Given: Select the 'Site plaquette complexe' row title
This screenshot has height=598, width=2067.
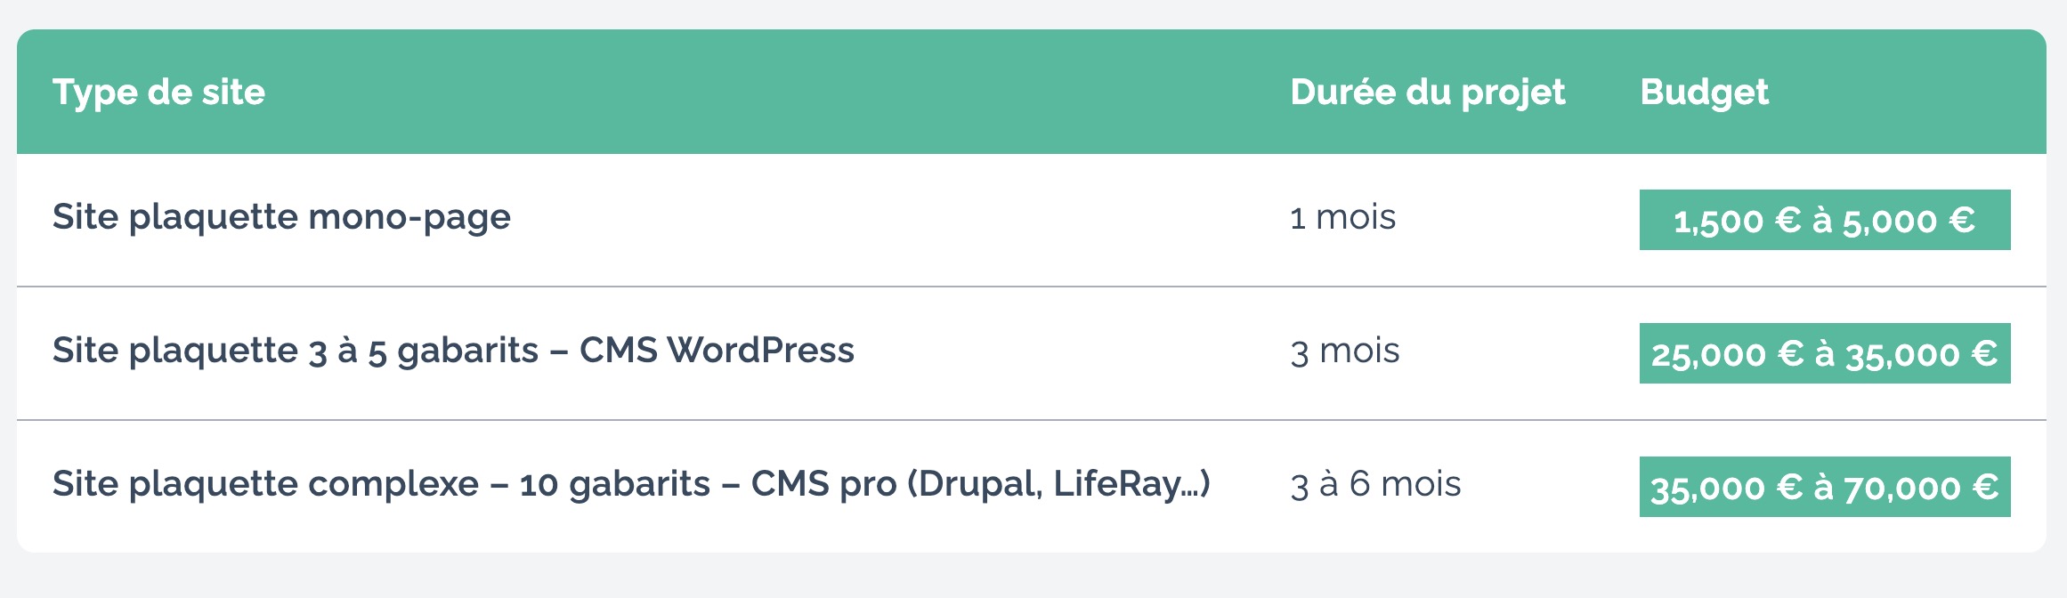Looking at the screenshot, I should 265,484.
